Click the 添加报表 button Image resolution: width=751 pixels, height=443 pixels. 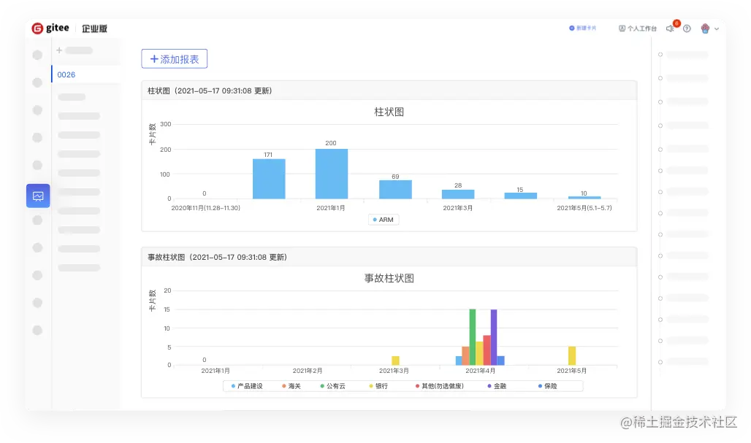point(175,59)
